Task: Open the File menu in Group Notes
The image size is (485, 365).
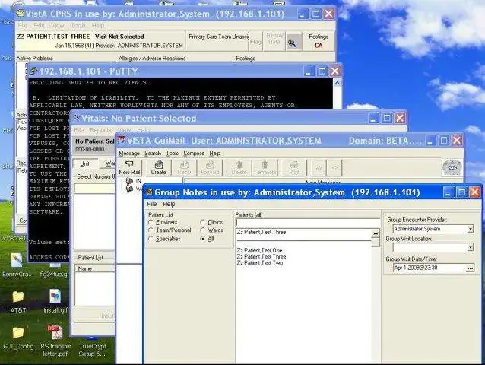Action: (151, 204)
